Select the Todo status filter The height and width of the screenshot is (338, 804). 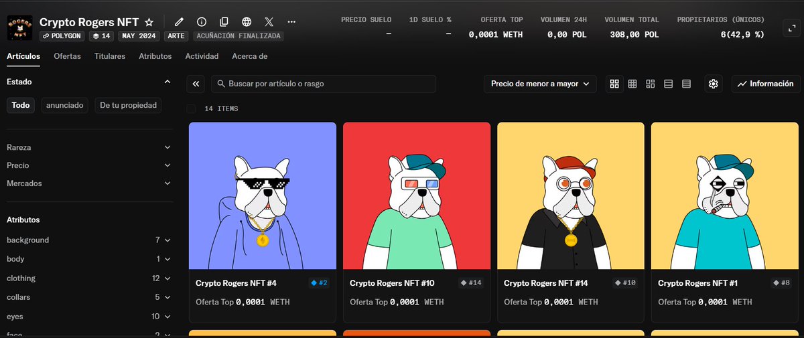(x=21, y=105)
